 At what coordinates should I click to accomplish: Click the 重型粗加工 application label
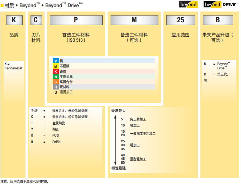(138, 159)
